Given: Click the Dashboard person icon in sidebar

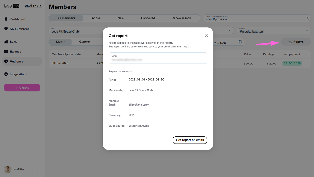Looking at the screenshot, I should pos(6,19).
